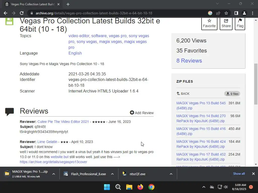Open the 'magix vegas' topic link
The image size is (258, 193).
pos(110,42)
